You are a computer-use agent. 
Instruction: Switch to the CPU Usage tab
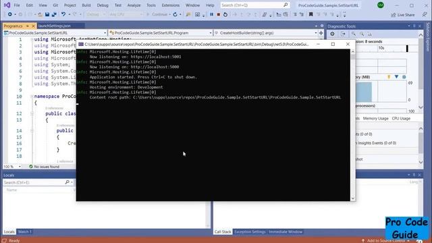tap(401, 118)
